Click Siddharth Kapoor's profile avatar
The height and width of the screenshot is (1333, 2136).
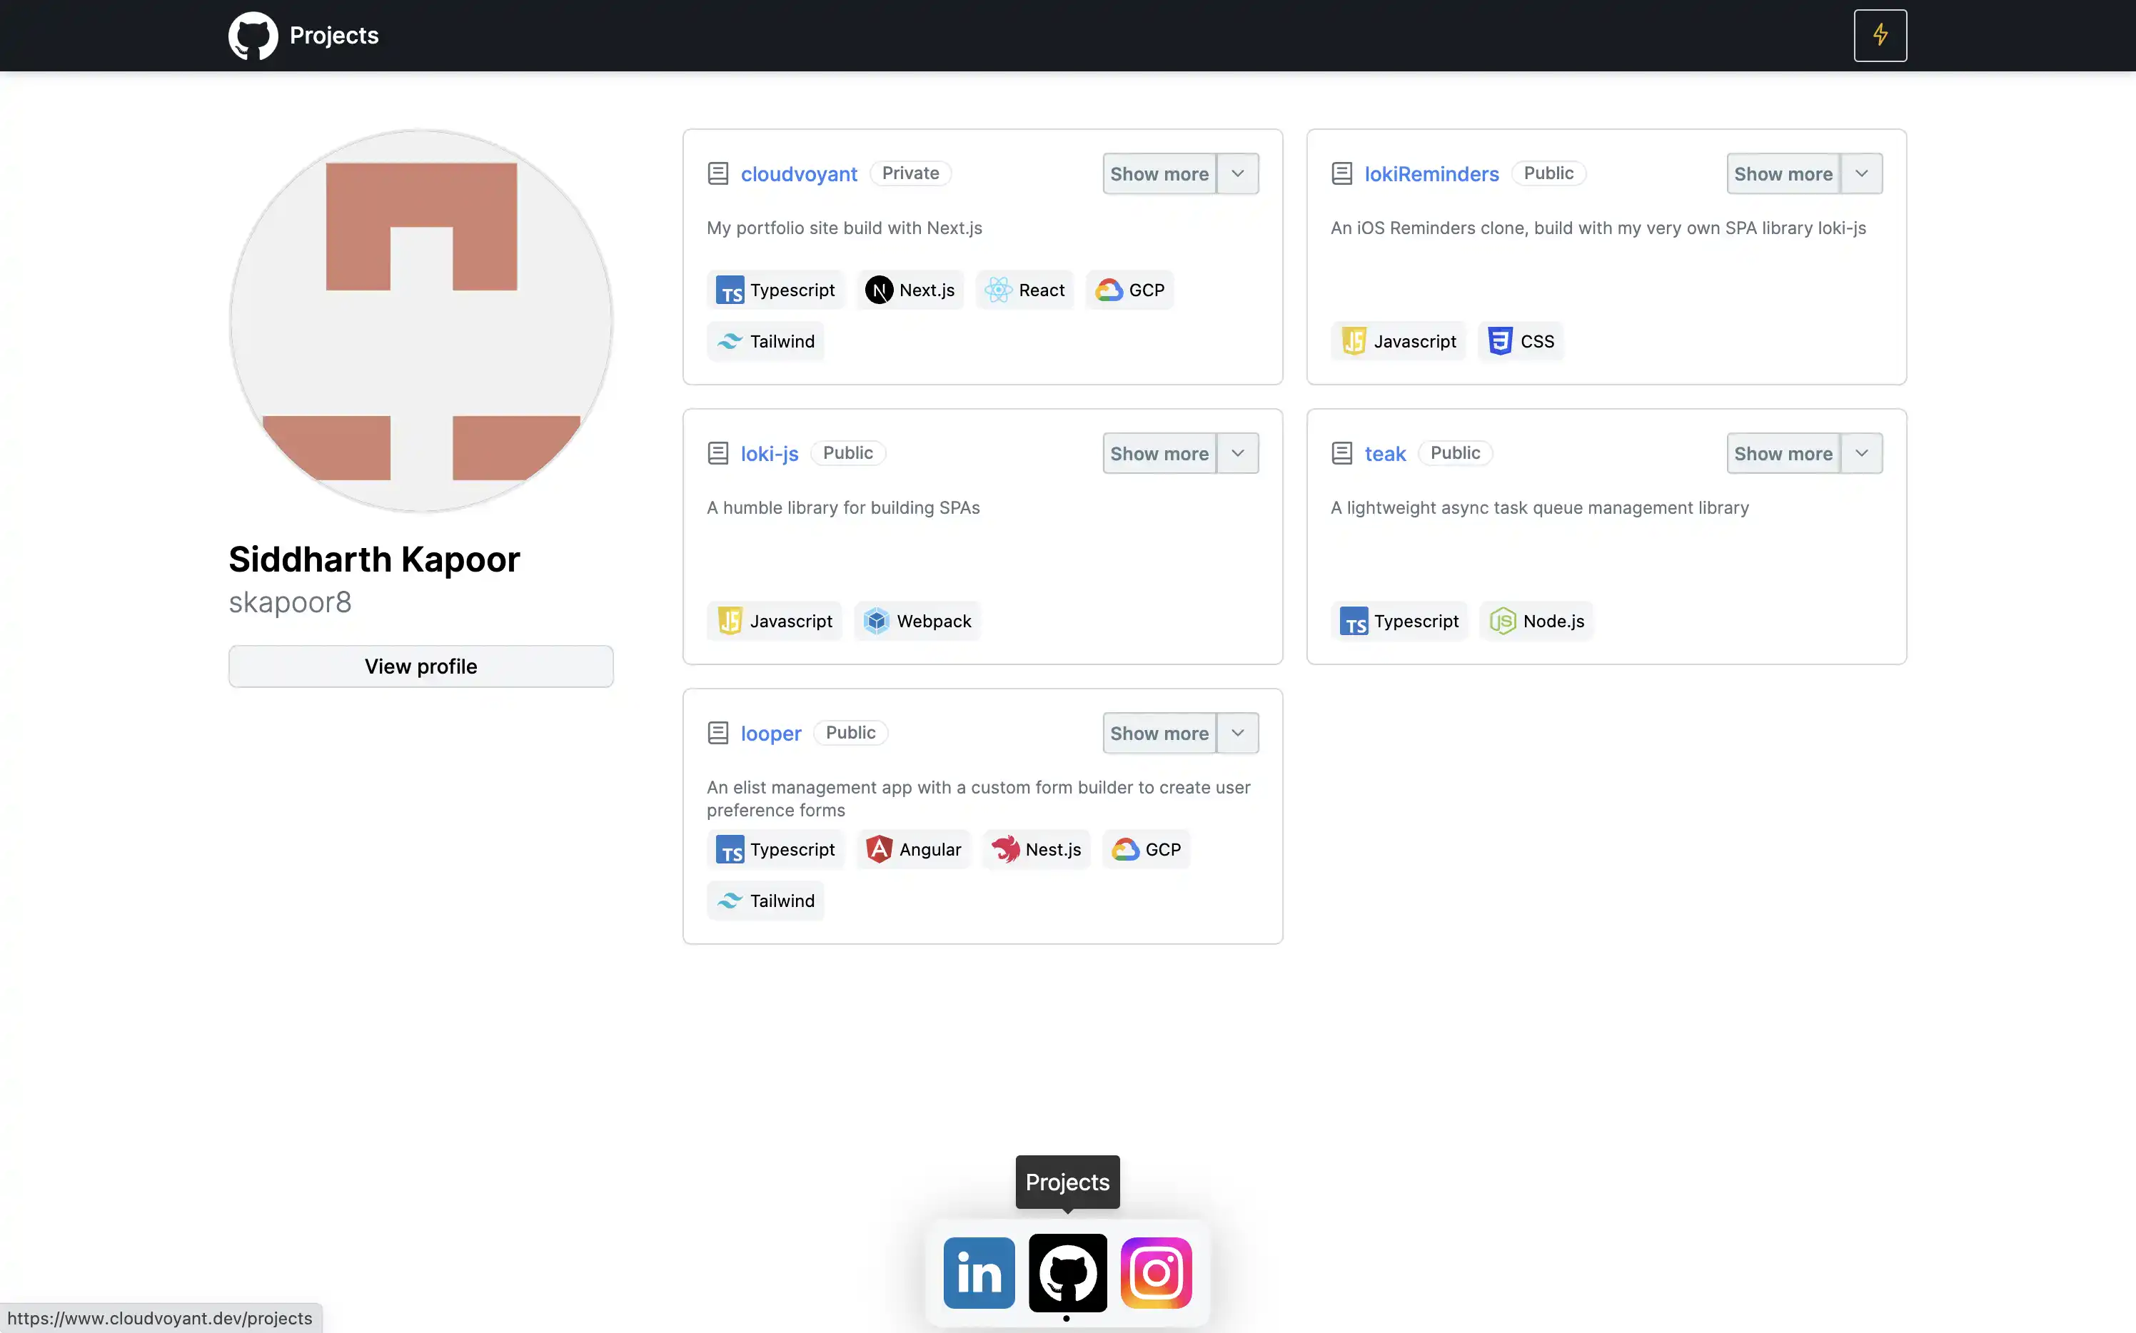(420, 321)
